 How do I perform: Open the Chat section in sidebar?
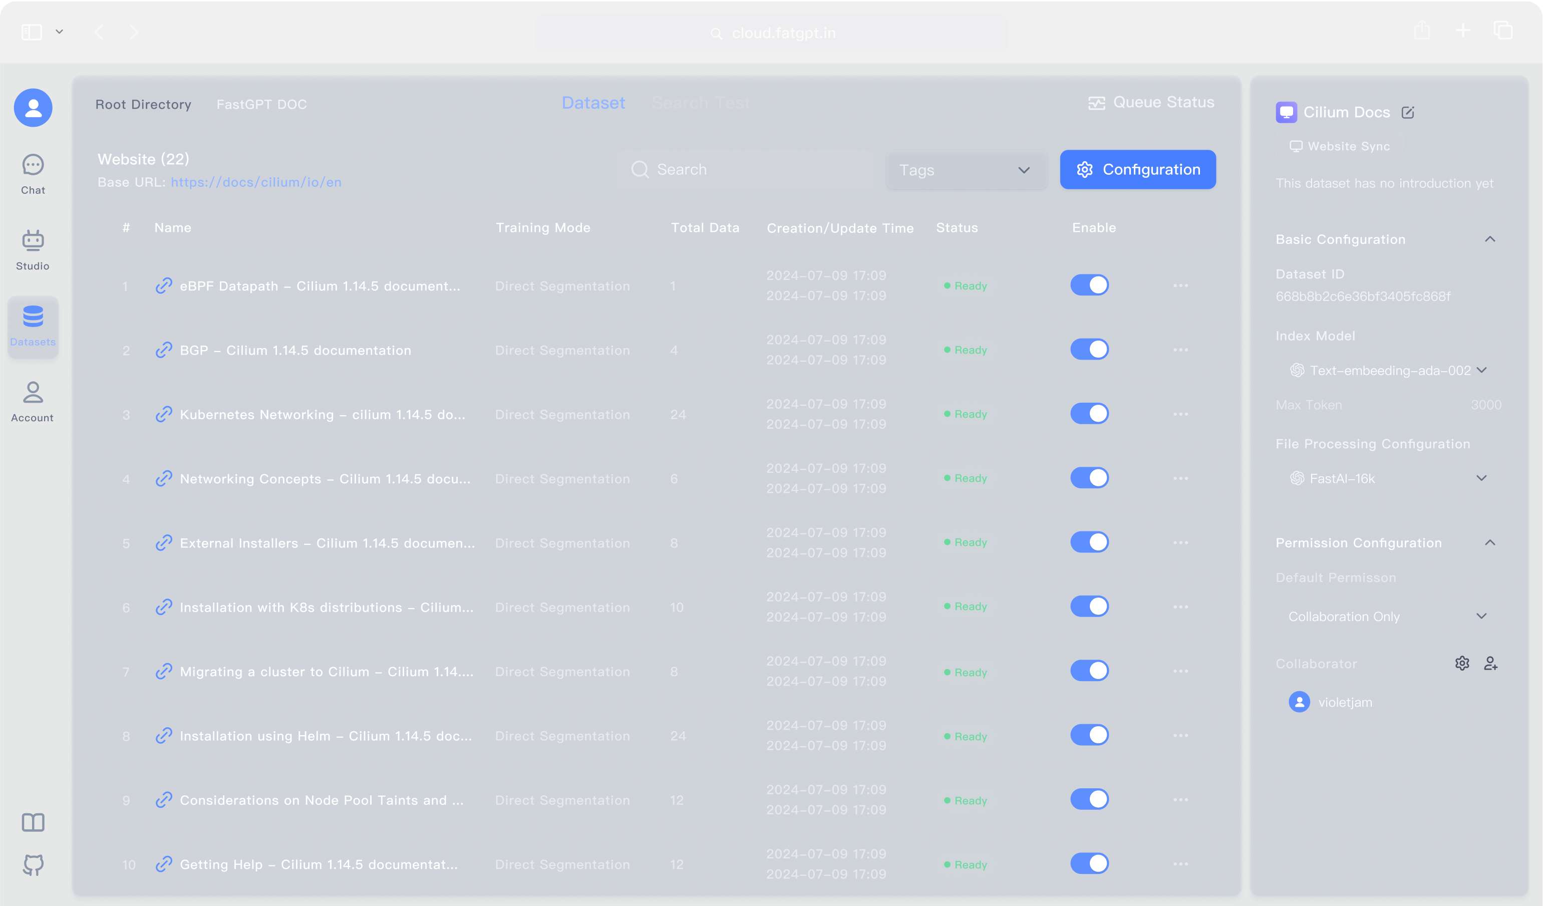click(33, 173)
